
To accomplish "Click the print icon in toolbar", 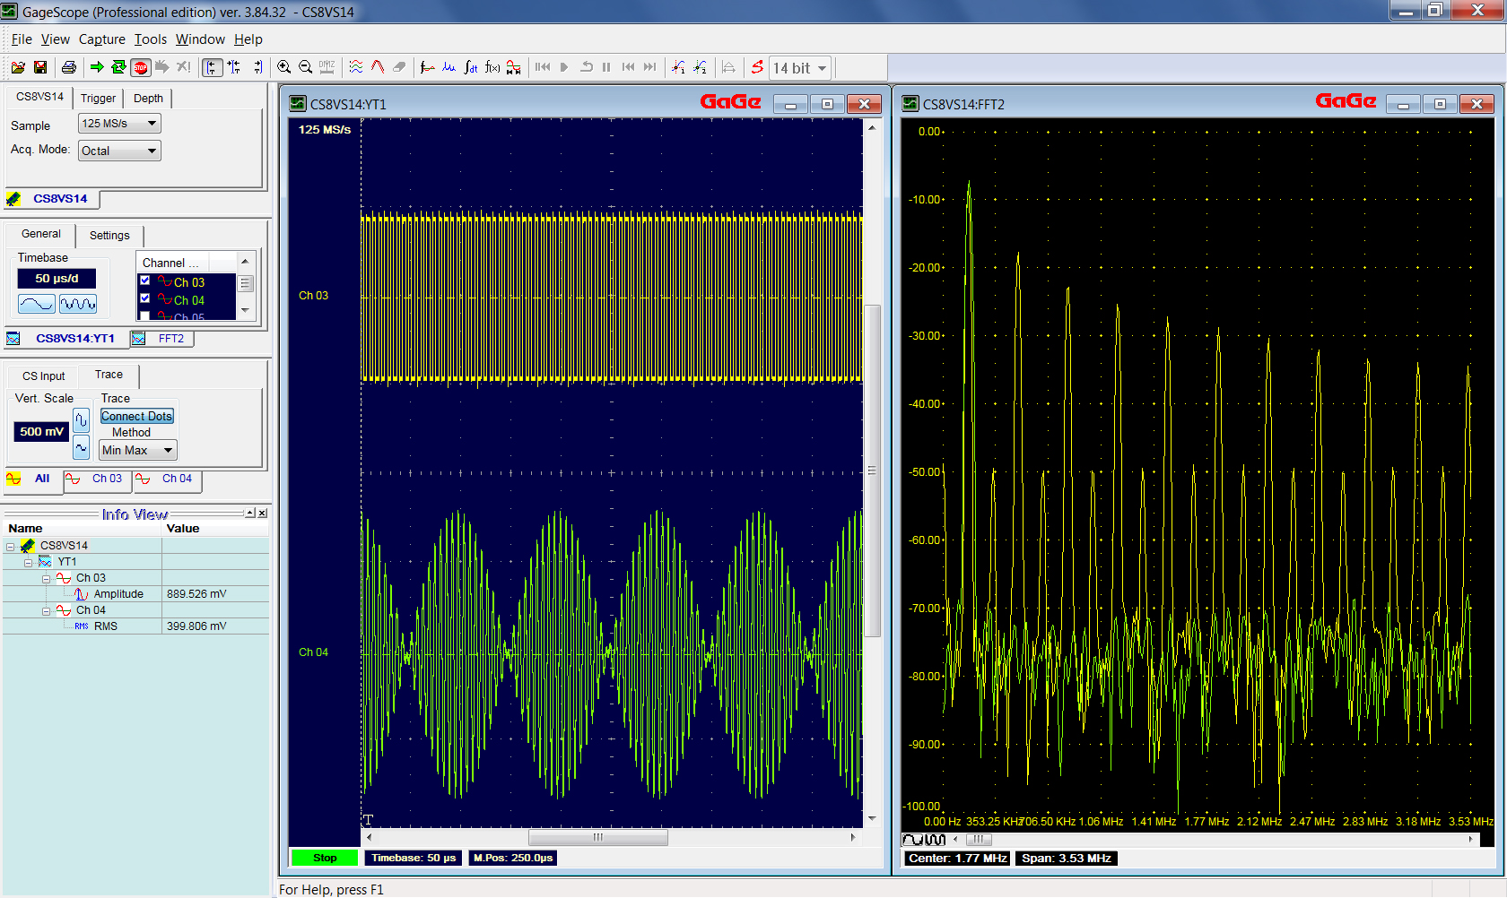I will pos(69,67).
